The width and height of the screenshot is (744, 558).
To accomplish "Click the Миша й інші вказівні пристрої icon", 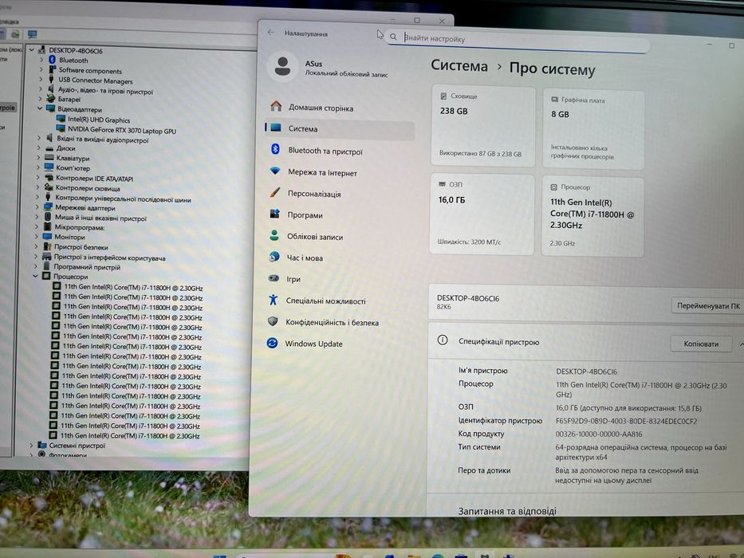I will click(x=48, y=217).
